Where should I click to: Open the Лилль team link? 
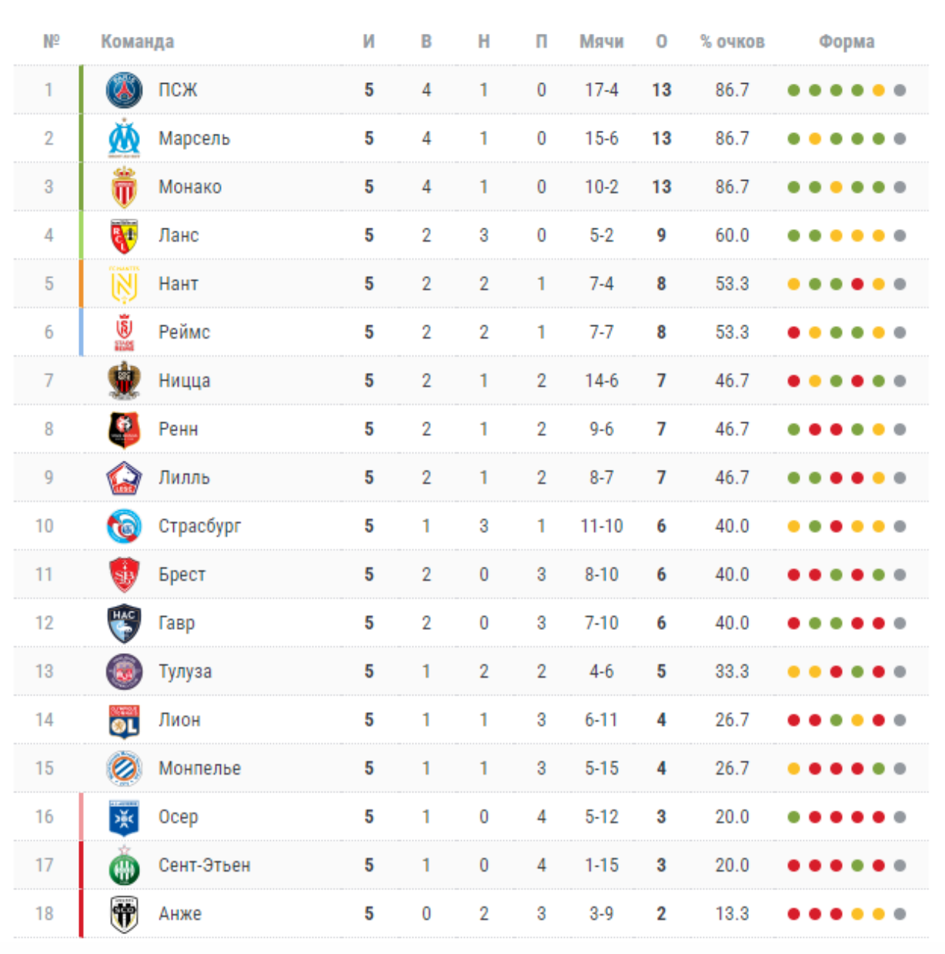click(184, 478)
